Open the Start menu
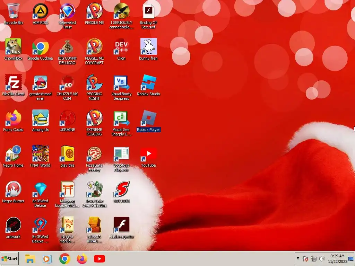Screen dimensions: 355x266 (x=9, y=258)
